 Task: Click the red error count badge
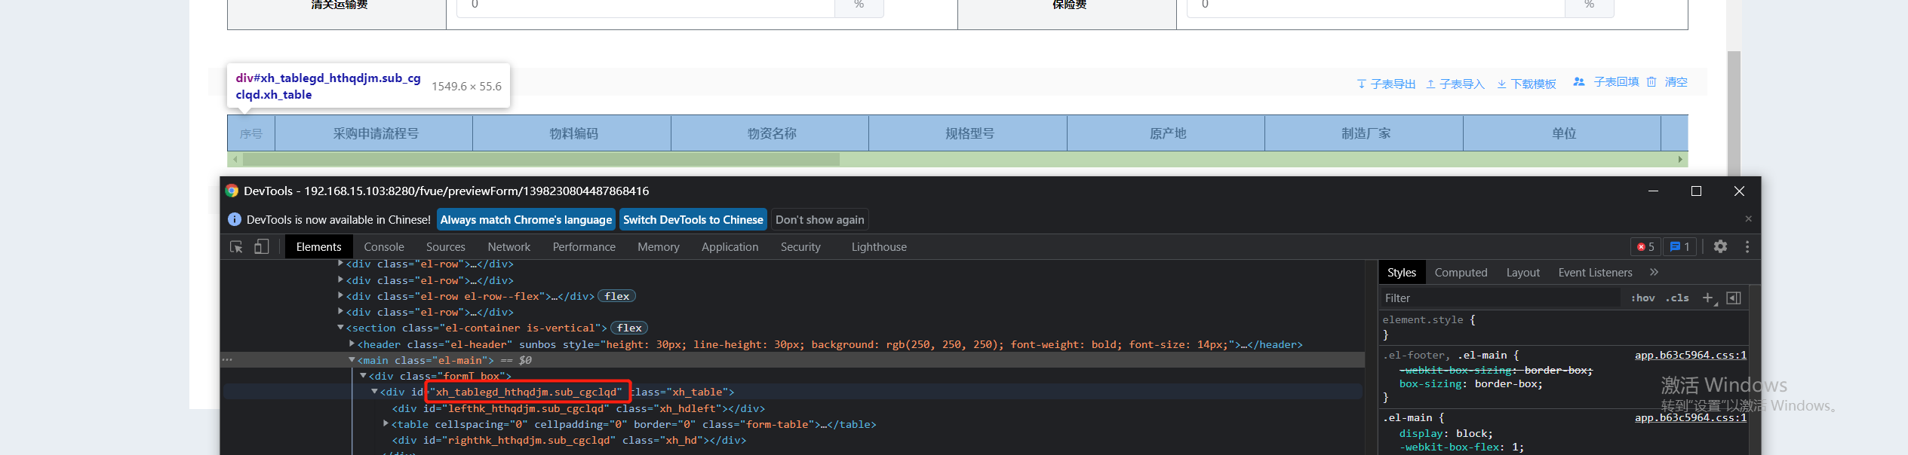[1645, 247]
